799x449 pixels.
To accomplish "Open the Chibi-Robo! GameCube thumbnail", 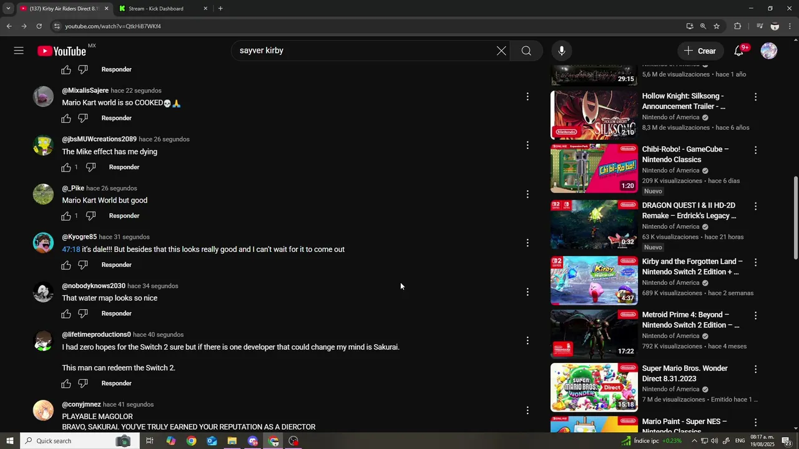I will tap(594, 168).
